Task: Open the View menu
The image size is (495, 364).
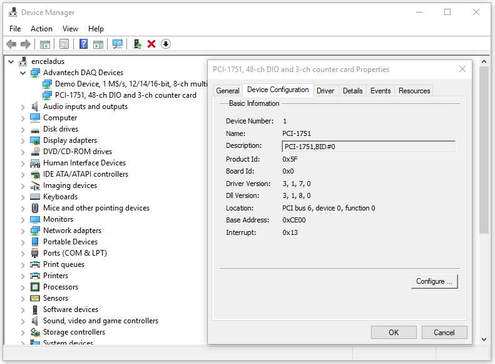Action: pyautogui.click(x=70, y=29)
